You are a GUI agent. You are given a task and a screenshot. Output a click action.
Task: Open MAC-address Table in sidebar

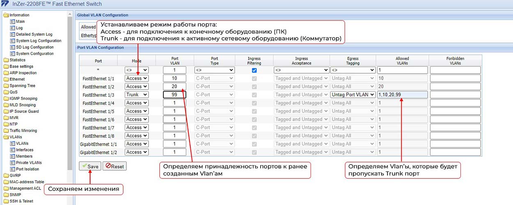(x=27, y=182)
